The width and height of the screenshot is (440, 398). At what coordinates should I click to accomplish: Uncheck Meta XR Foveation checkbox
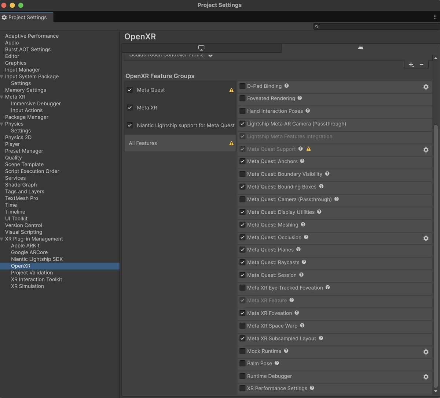point(242,313)
